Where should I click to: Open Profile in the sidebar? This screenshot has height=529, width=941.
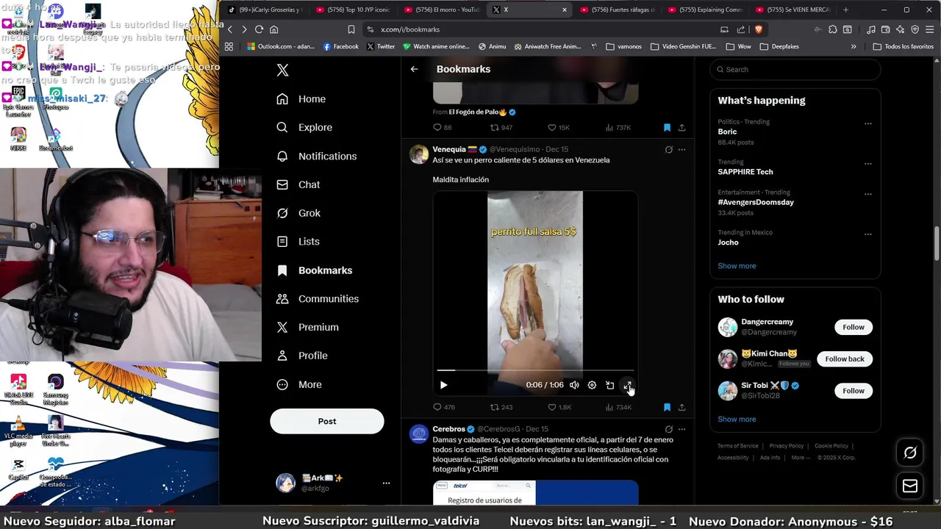tap(302, 356)
